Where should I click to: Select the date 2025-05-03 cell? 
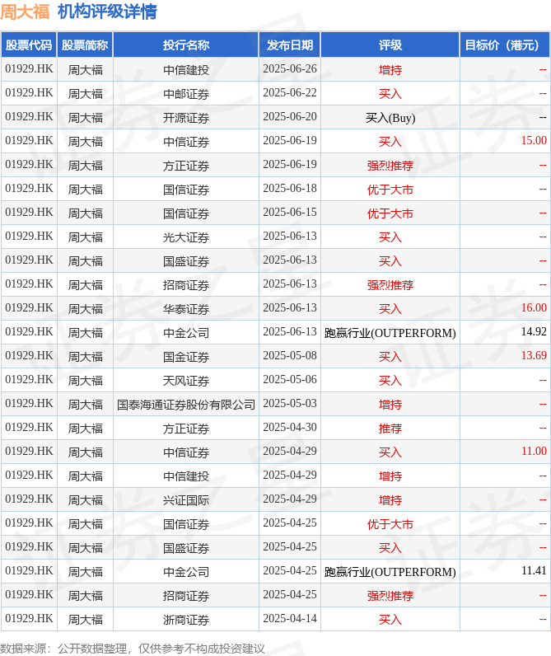click(290, 404)
